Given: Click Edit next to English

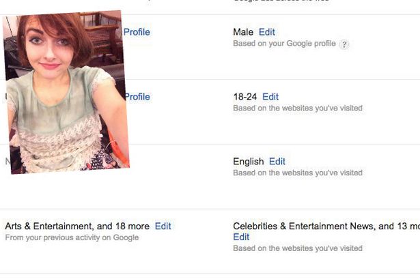Looking at the screenshot, I should click(x=277, y=161).
